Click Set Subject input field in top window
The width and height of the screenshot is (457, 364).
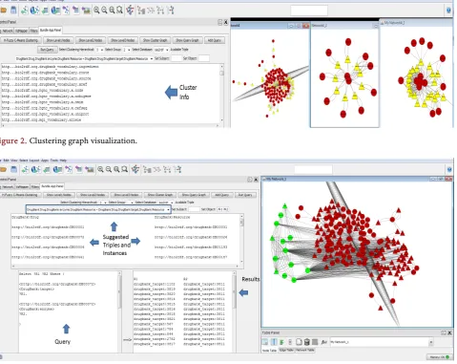tap(177, 58)
